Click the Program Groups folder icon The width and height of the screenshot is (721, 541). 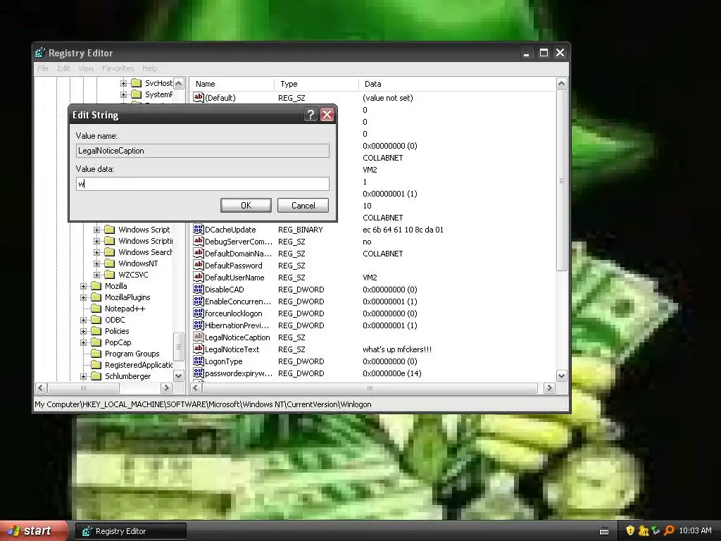coord(96,354)
